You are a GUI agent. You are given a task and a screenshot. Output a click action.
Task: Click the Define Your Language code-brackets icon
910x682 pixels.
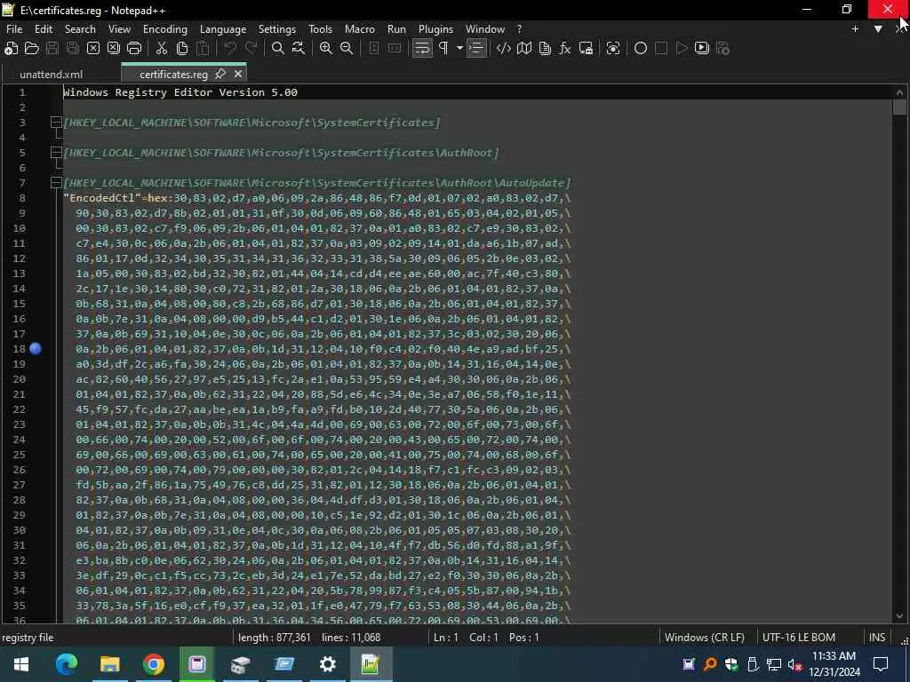[x=504, y=49]
